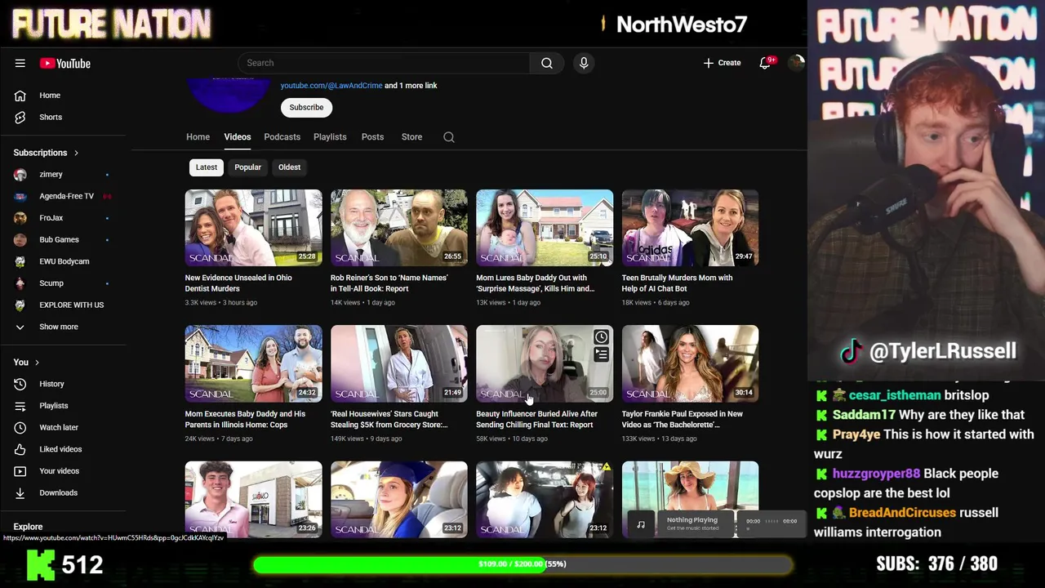Click the search magnifier button

click(547, 63)
